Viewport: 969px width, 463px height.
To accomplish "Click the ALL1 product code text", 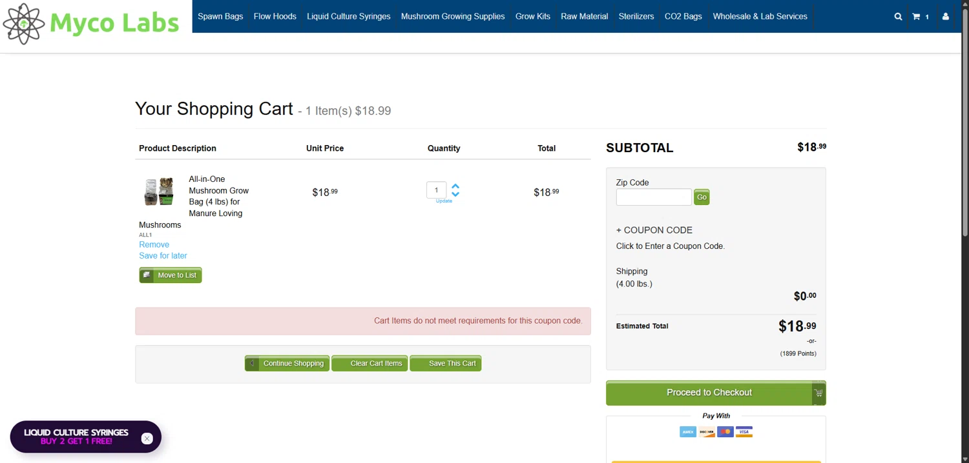I will click(145, 235).
